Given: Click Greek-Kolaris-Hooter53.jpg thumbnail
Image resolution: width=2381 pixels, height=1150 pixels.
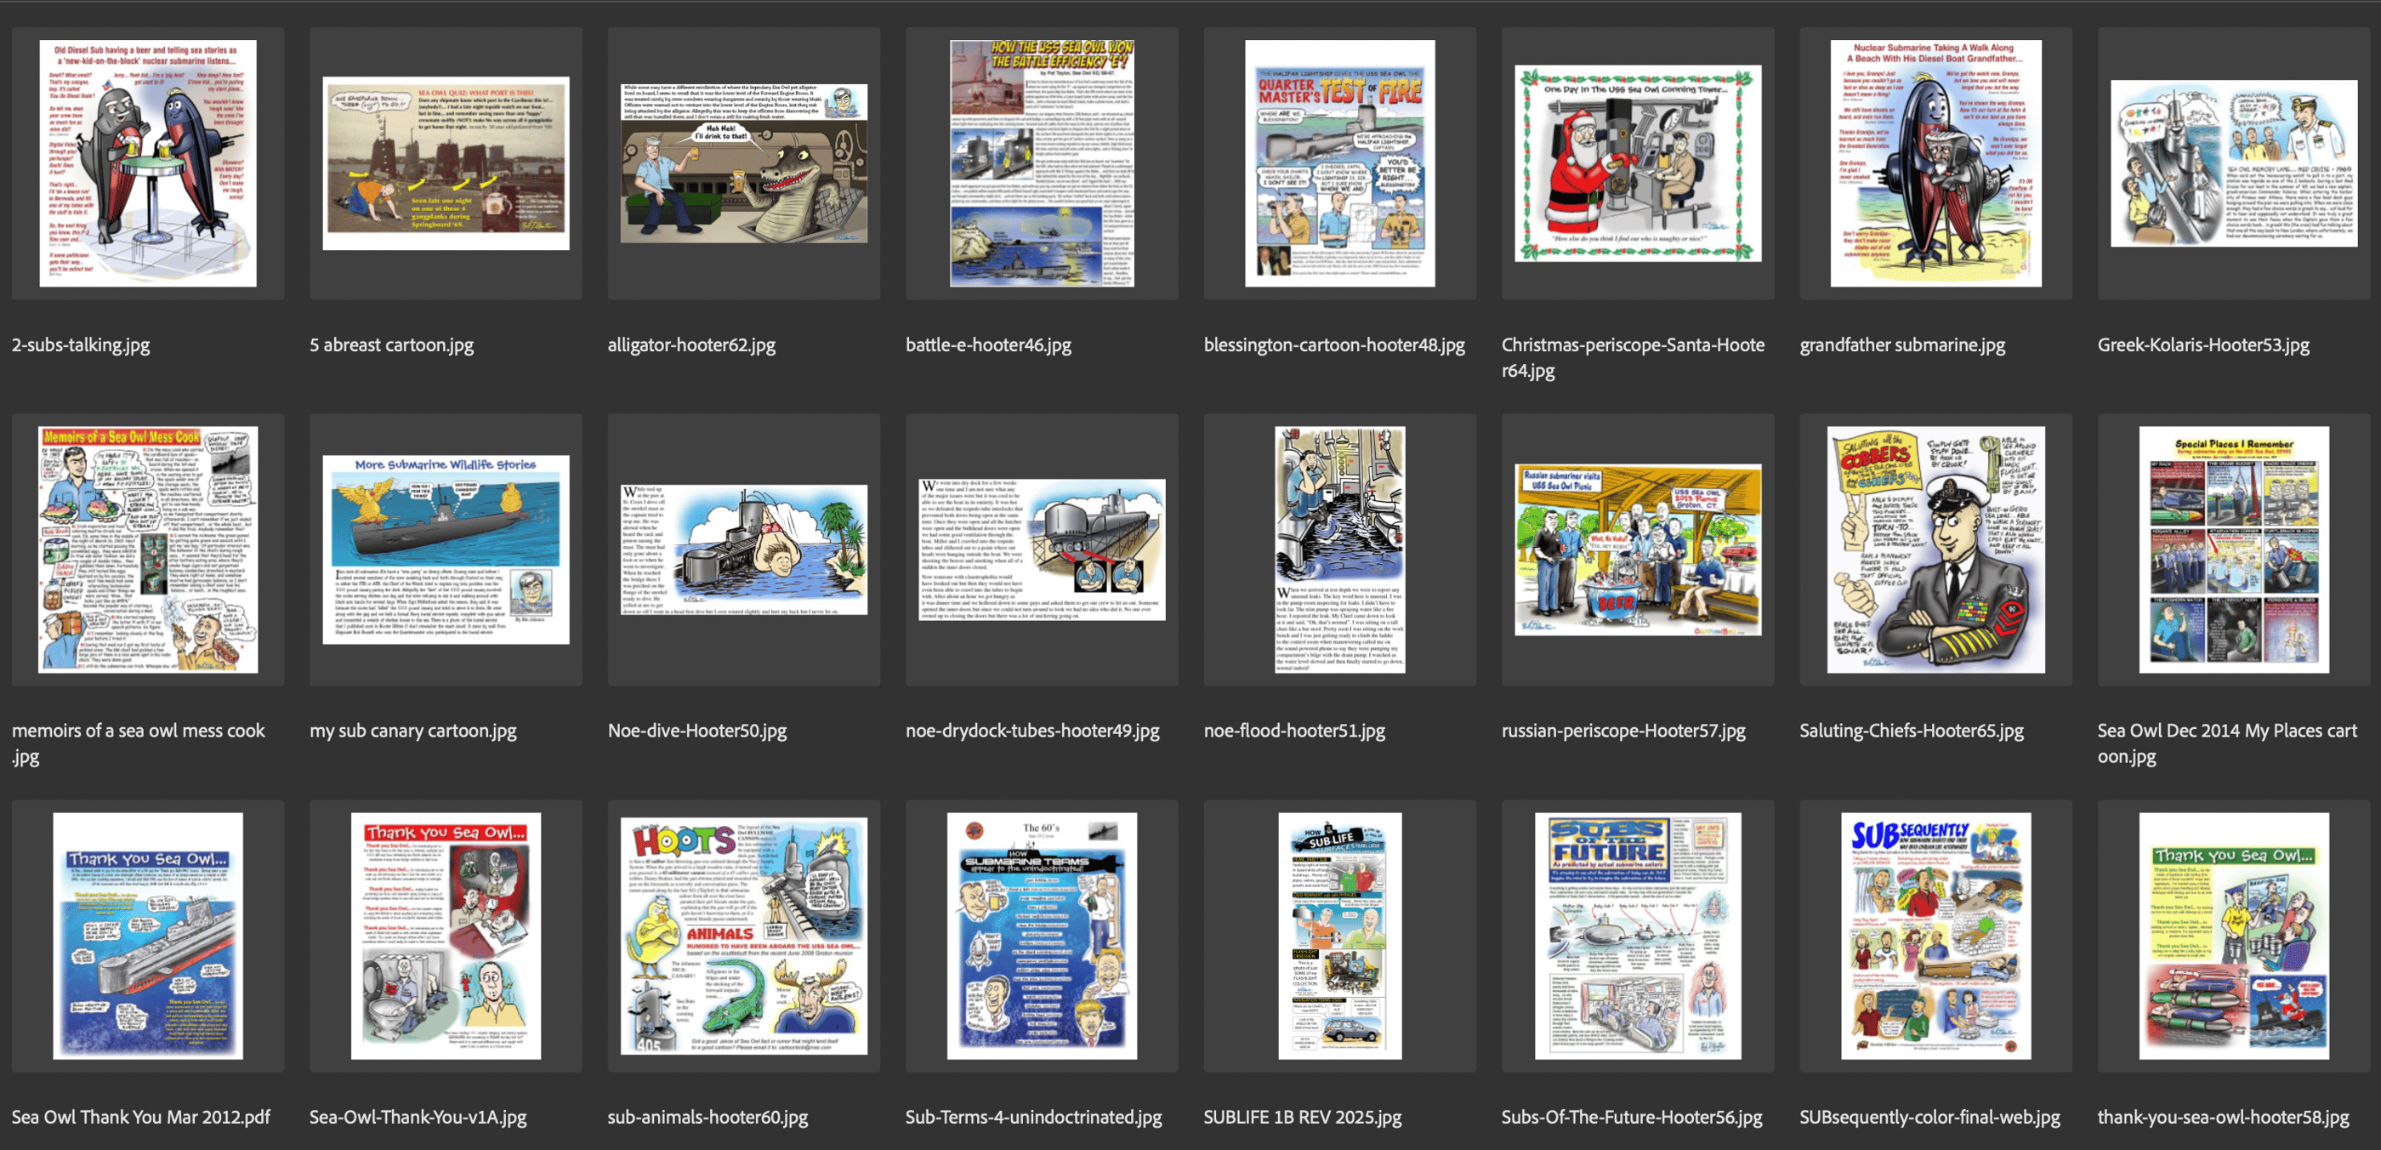Looking at the screenshot, I should pyautogui.click(x=2233, y=162).
